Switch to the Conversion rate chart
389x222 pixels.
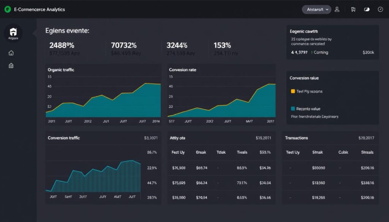182,69
